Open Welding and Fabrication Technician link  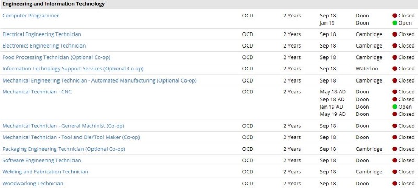45,172
